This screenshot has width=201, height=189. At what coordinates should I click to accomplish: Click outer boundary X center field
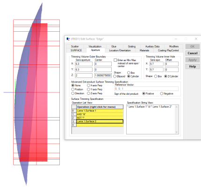(x=103, y=64)
